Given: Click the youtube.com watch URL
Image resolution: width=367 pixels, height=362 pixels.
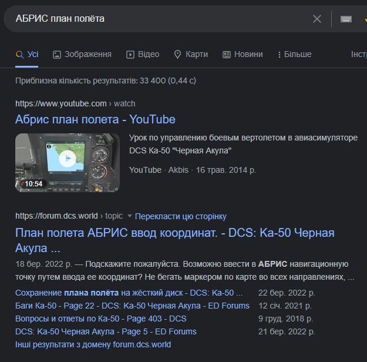Looking at the screenshot, I should [75, 103].
